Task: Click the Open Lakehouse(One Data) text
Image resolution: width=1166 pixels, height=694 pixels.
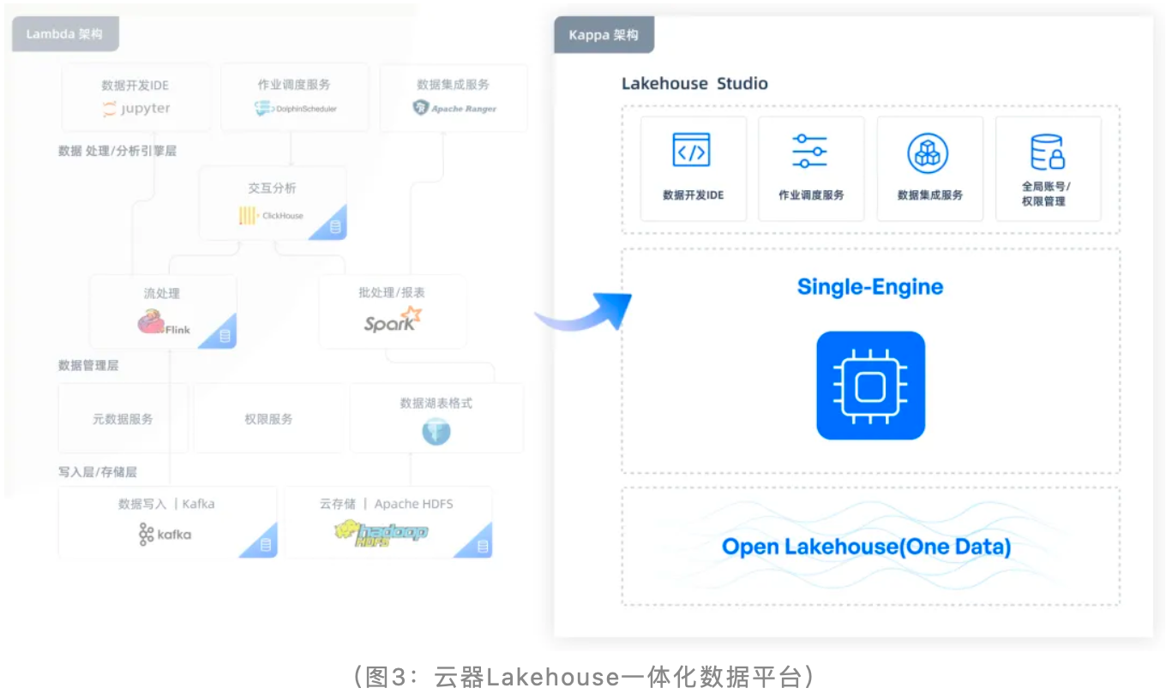Action: 866,547
